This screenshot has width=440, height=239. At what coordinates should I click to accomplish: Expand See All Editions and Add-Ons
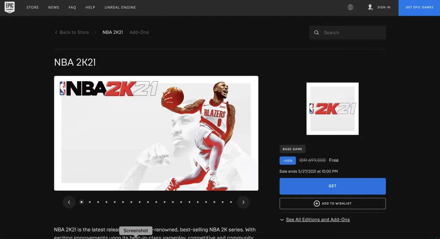[x=318, y=220]
